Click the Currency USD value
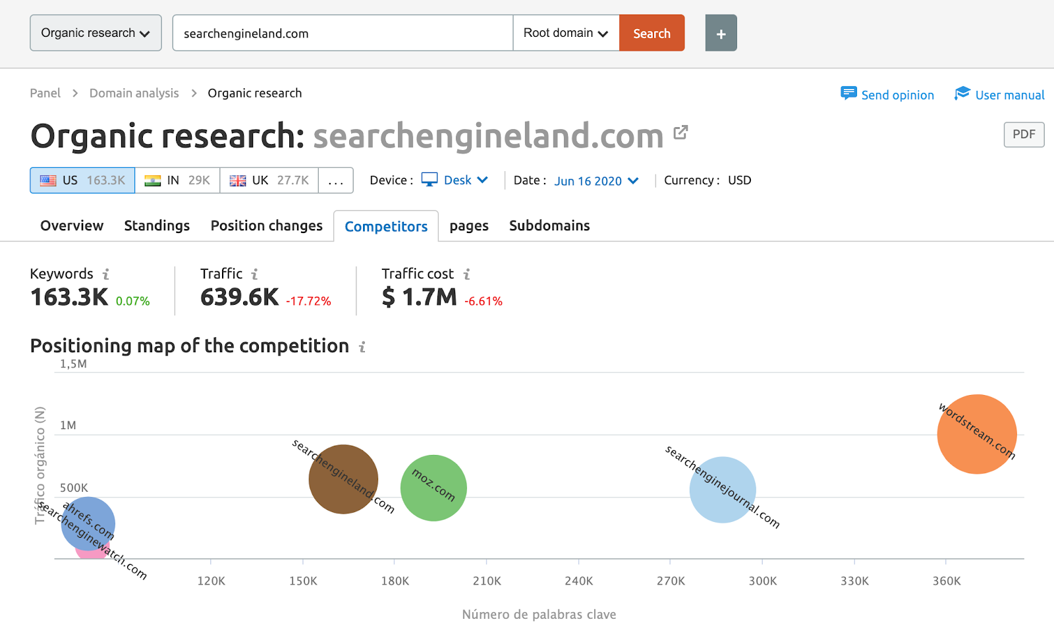 point(739,180)
